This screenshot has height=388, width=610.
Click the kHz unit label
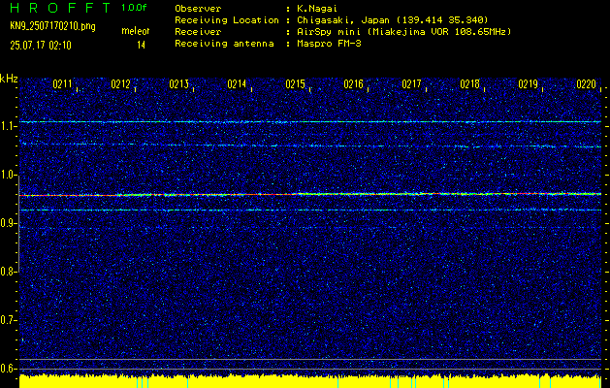9,79
